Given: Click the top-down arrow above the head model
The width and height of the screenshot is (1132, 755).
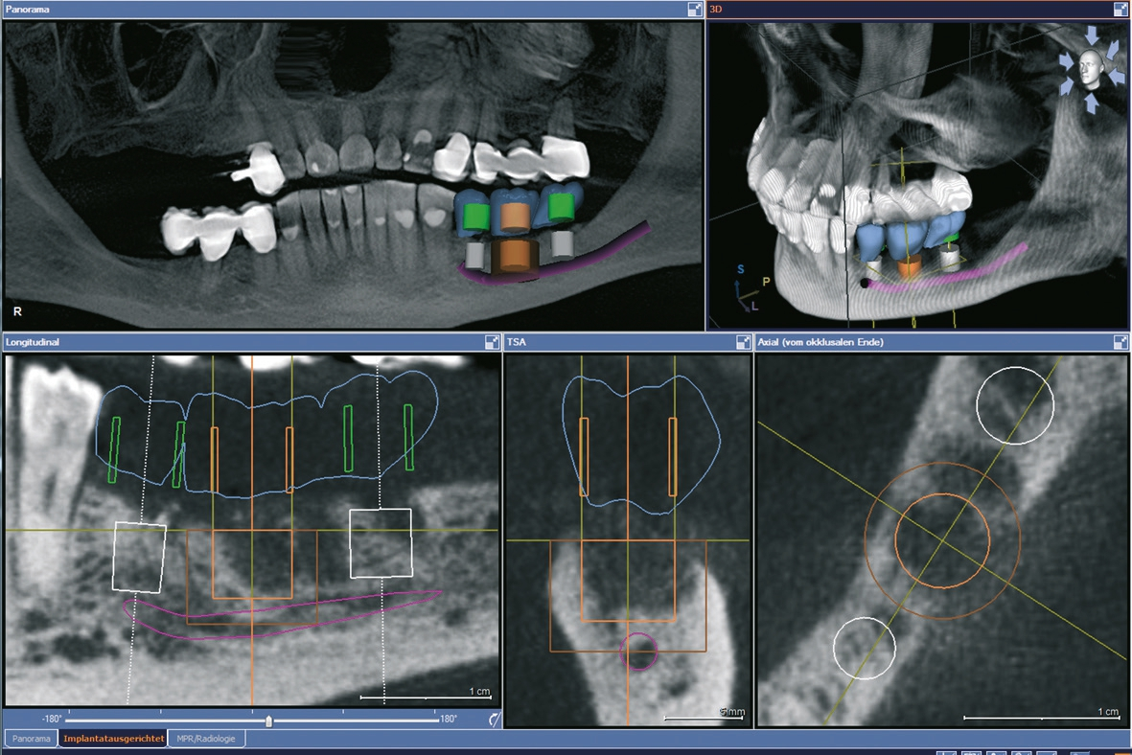Looking at the screenshot, I should pos(1090,35).
